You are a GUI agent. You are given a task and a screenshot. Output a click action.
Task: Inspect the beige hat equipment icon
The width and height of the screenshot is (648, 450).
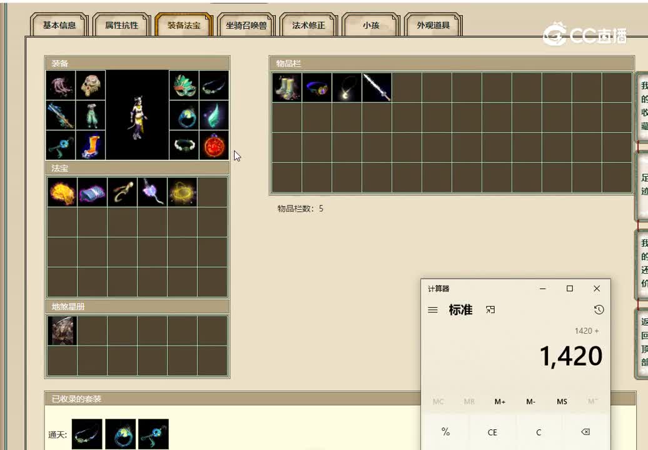[x=91, y=86]
